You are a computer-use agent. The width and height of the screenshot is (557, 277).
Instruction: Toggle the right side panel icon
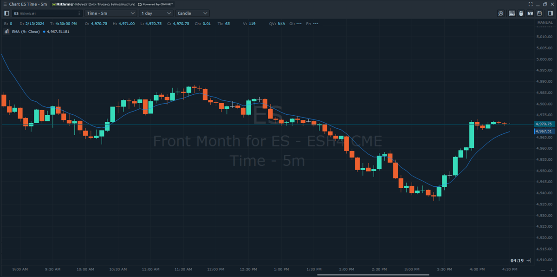click(x=551, y=13)
